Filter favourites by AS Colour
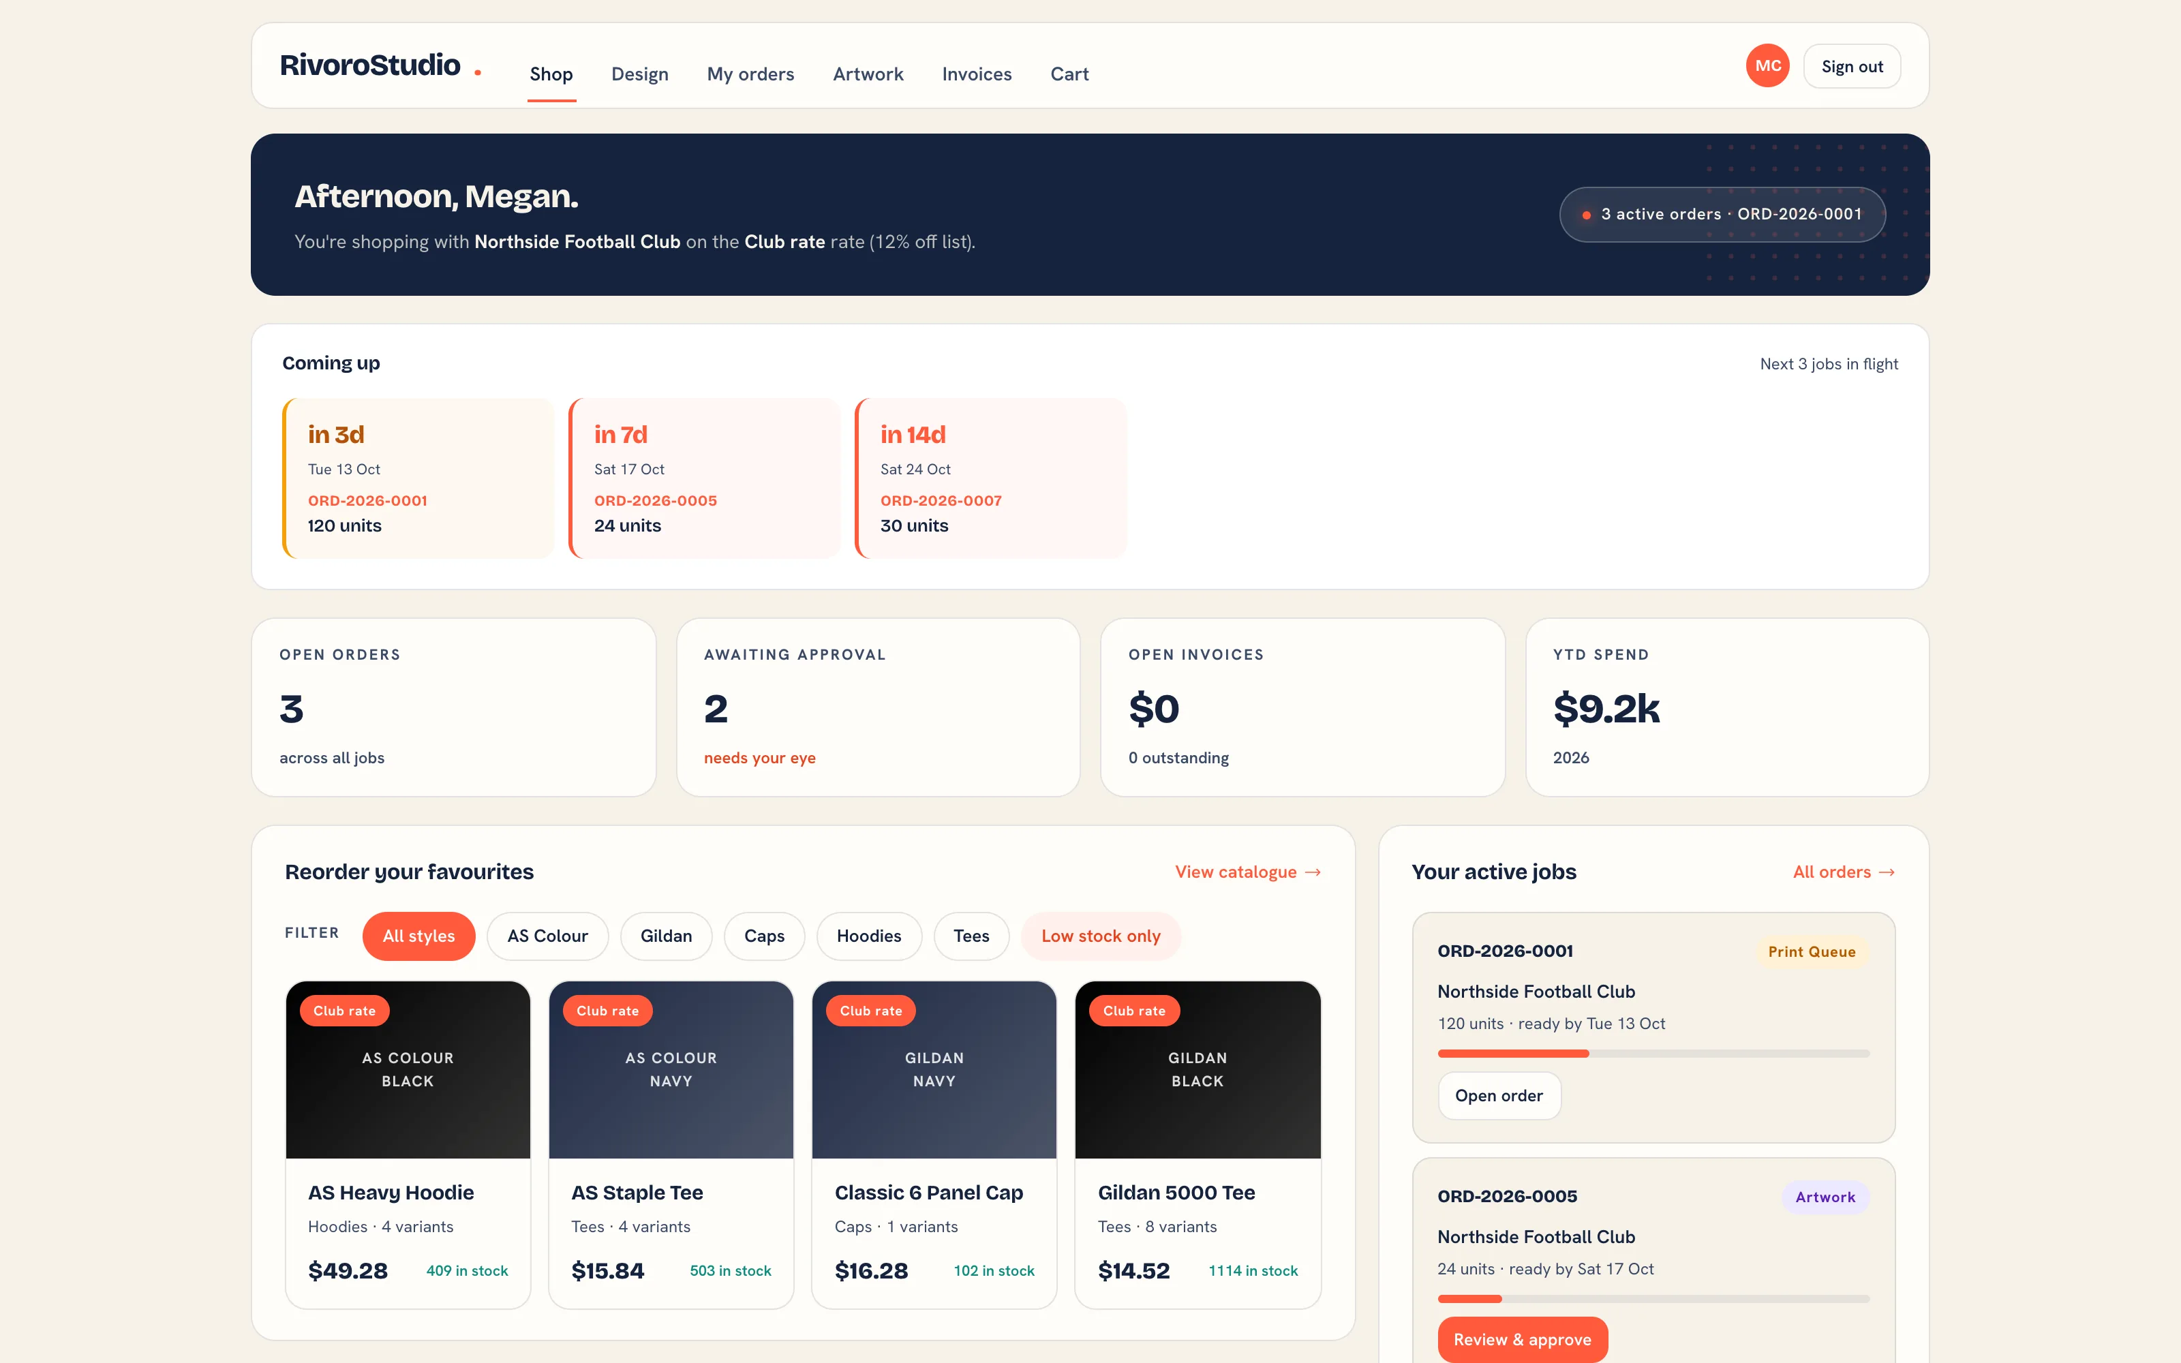 547,936
